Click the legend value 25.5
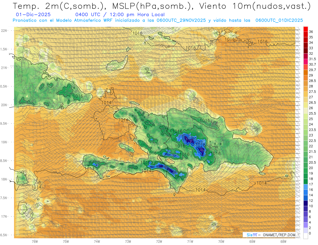The image size is (318, 245). point(312,113)
